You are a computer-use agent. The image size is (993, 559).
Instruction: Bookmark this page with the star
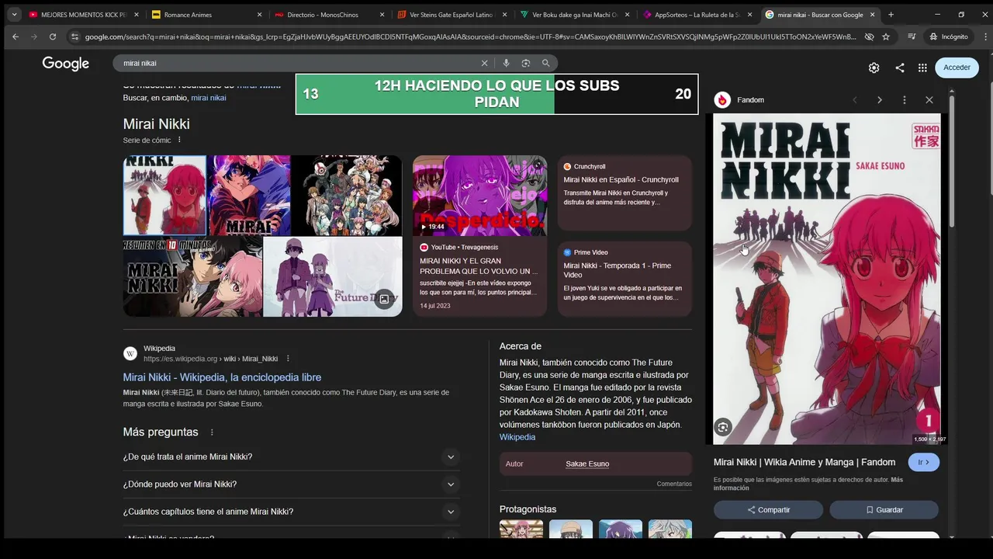click(x=886, y=36)
